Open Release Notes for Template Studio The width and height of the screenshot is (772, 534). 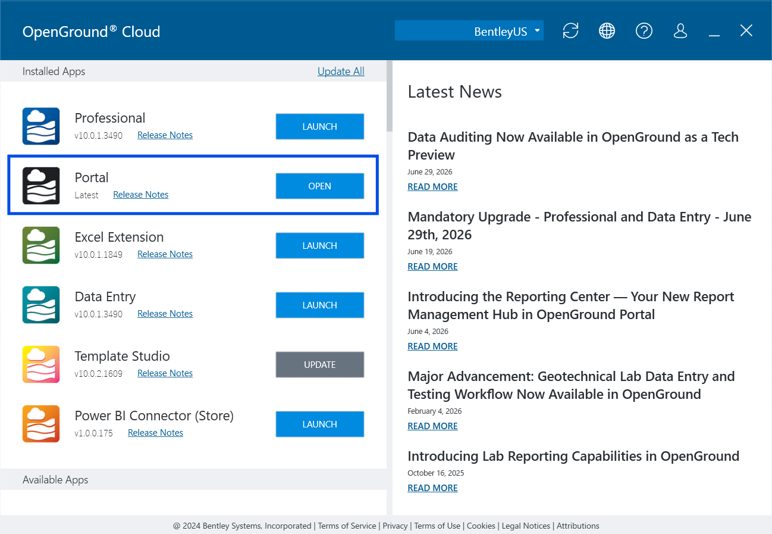pyautogui.click(x=165, y=373)
